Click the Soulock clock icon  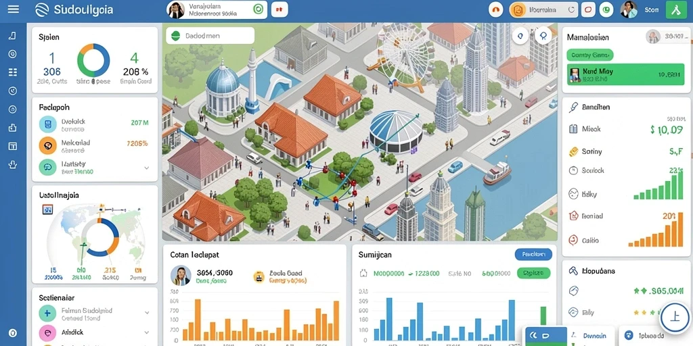coord(573,170)
